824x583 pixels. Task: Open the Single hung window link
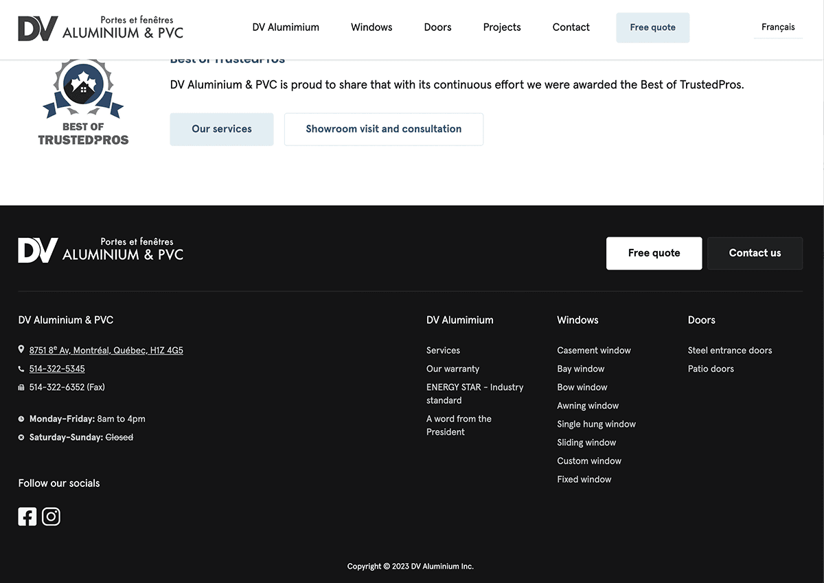(x=597, y=424)
